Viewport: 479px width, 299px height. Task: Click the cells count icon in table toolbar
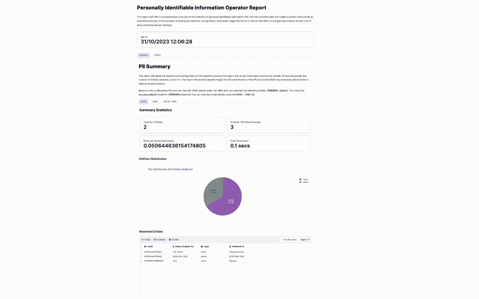coord(170,240)
